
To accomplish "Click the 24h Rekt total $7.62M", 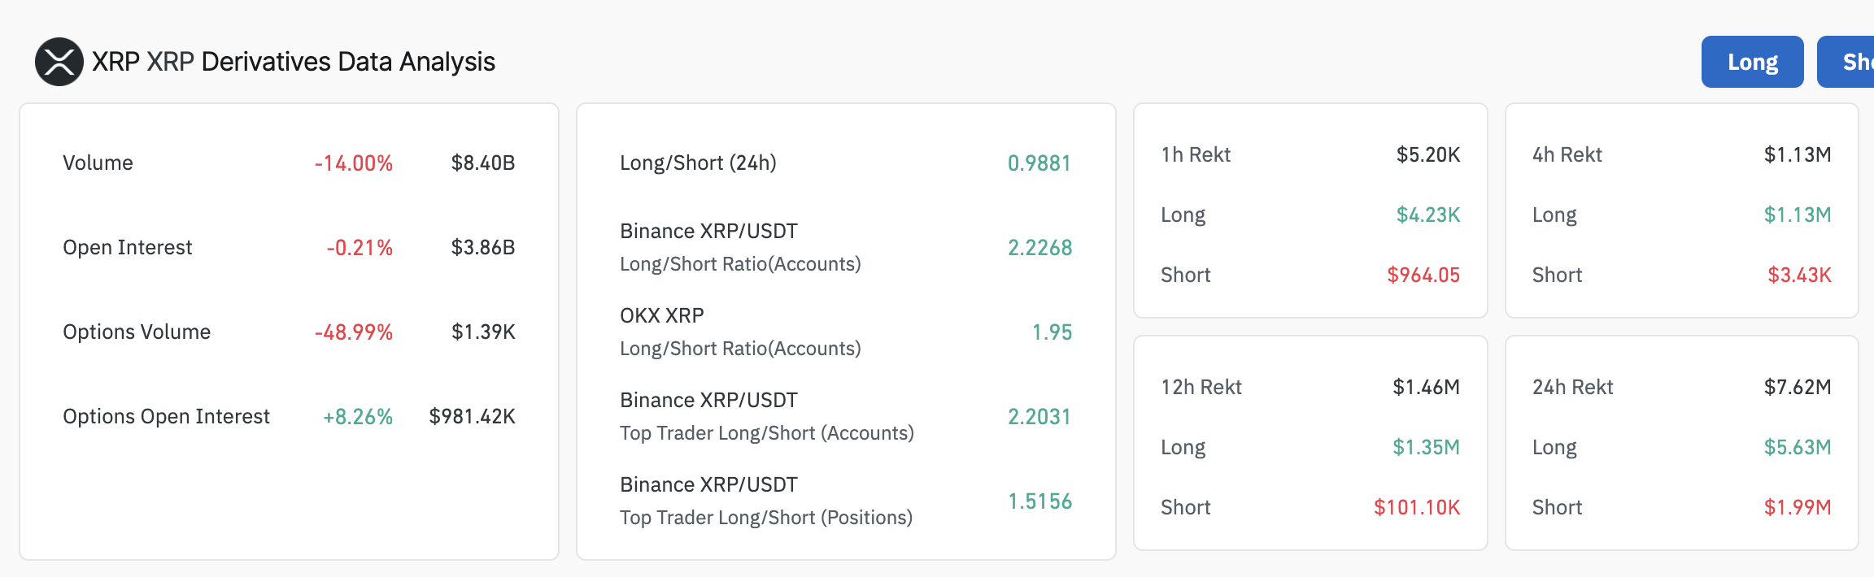I will coord(1797,387).
